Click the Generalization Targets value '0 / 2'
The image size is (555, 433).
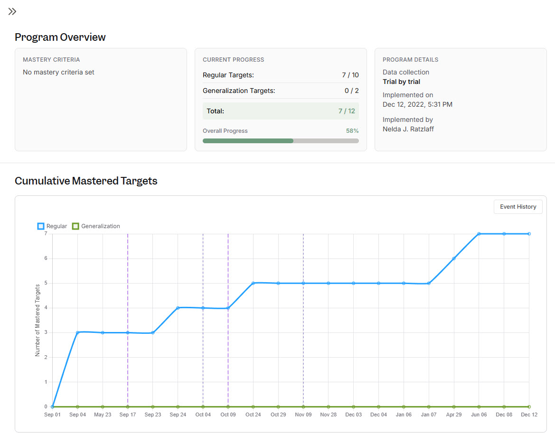point(351,91)
